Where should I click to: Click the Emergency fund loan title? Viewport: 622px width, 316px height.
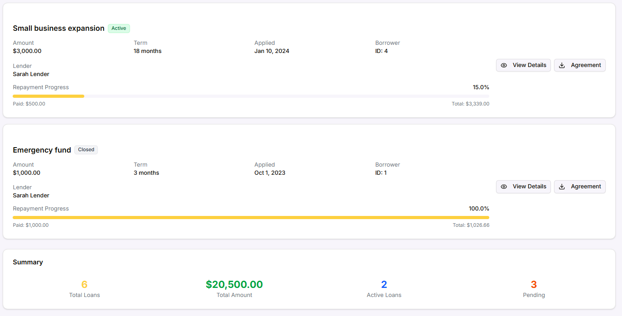click(42, 150)
